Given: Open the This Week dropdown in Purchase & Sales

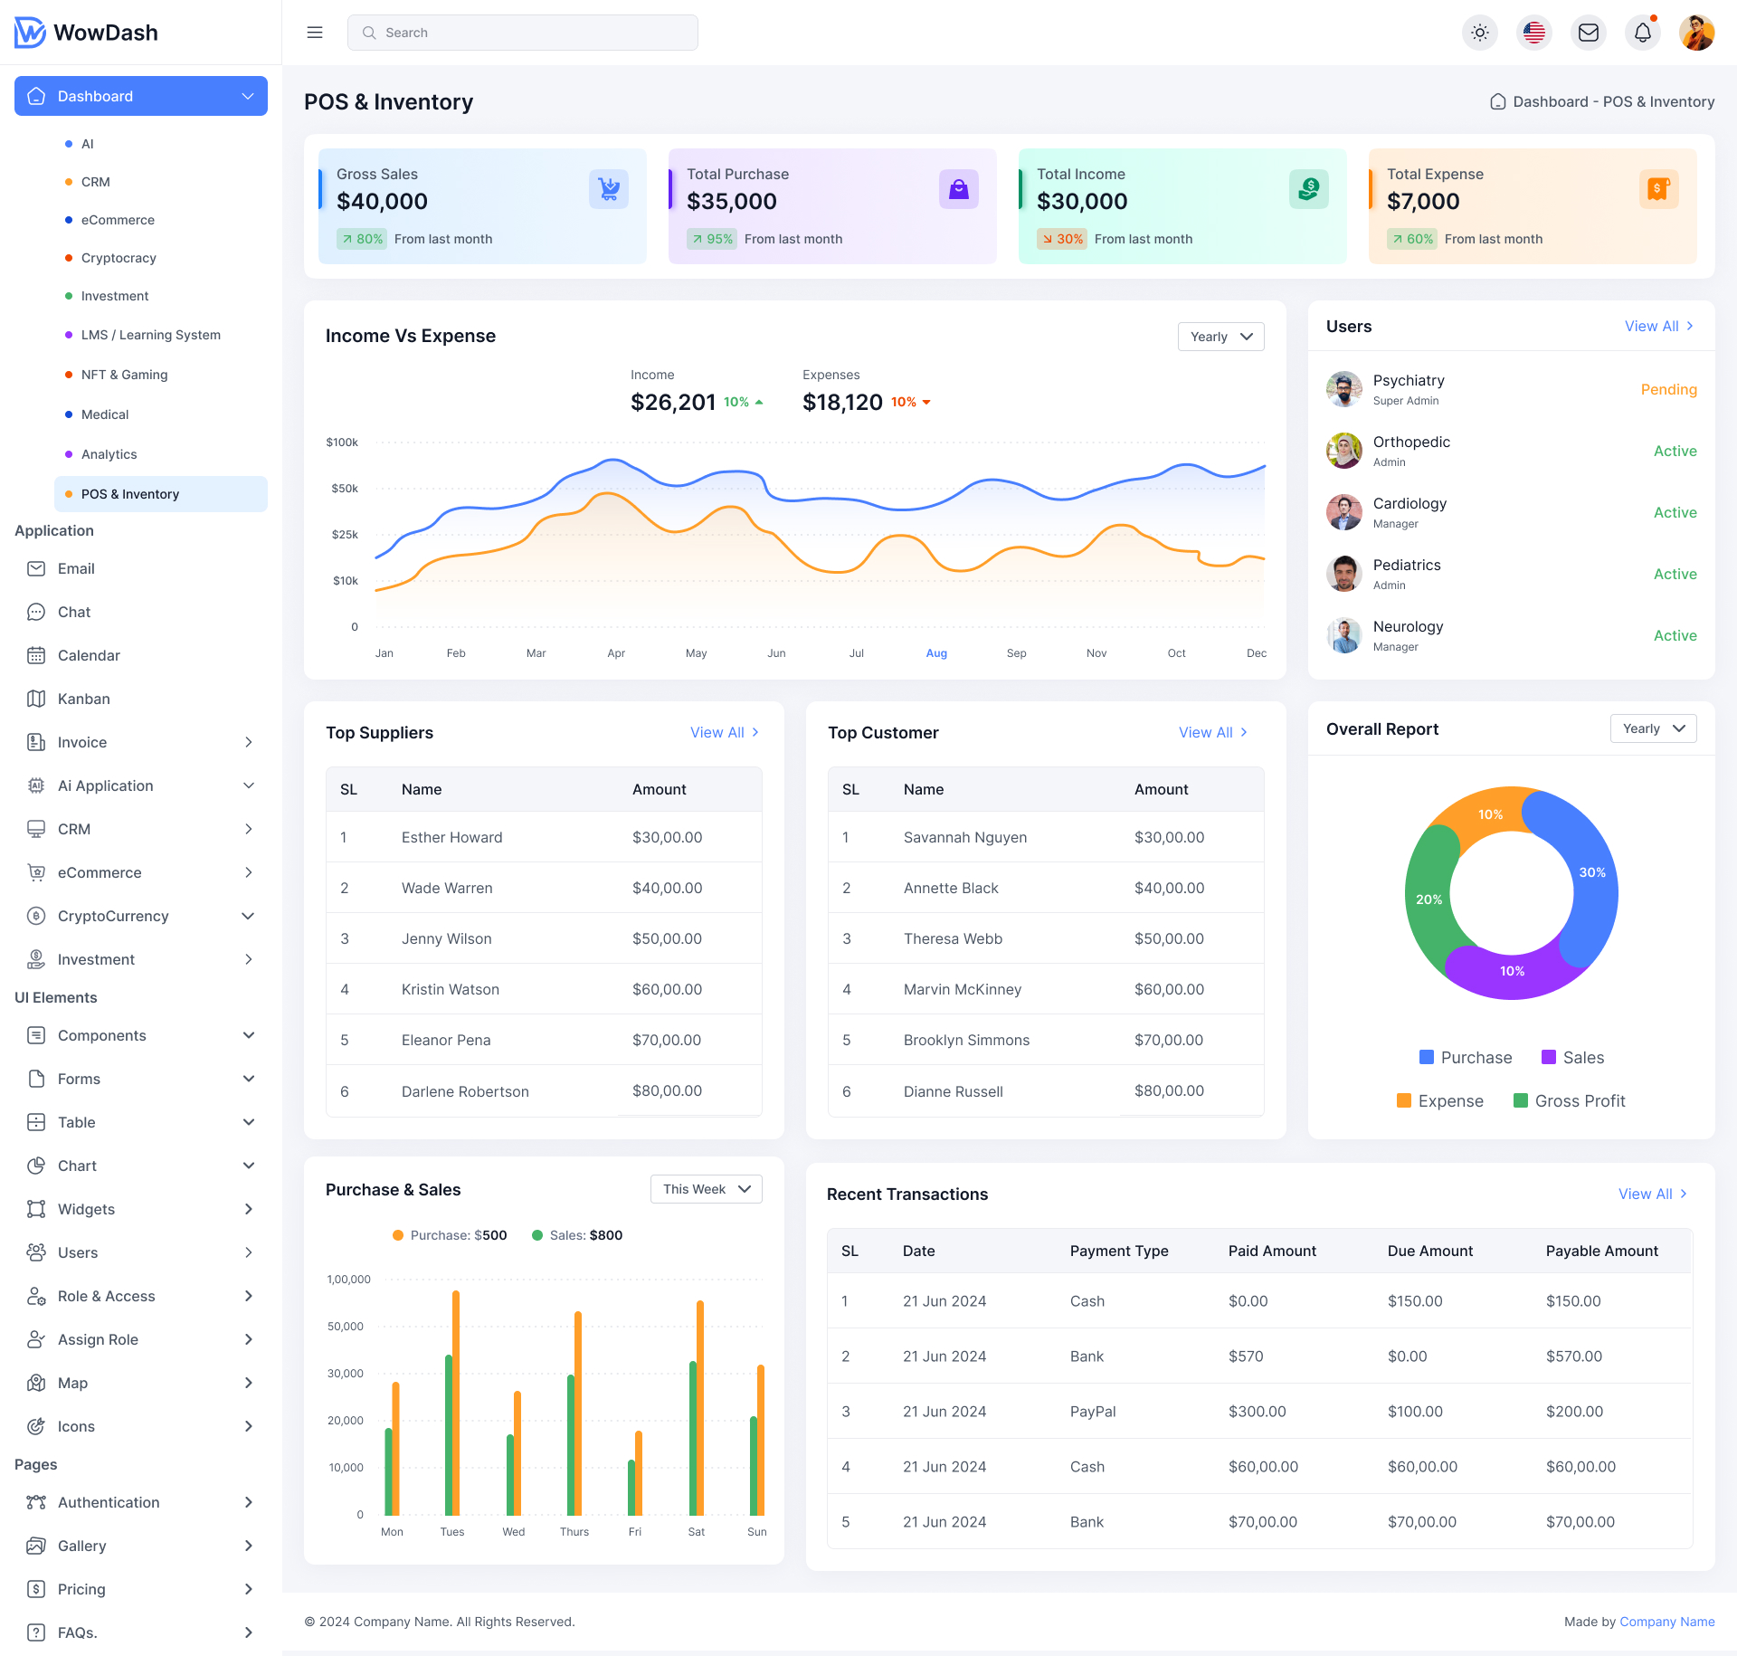Looking at the screenshot, I should coord(706,1188).
